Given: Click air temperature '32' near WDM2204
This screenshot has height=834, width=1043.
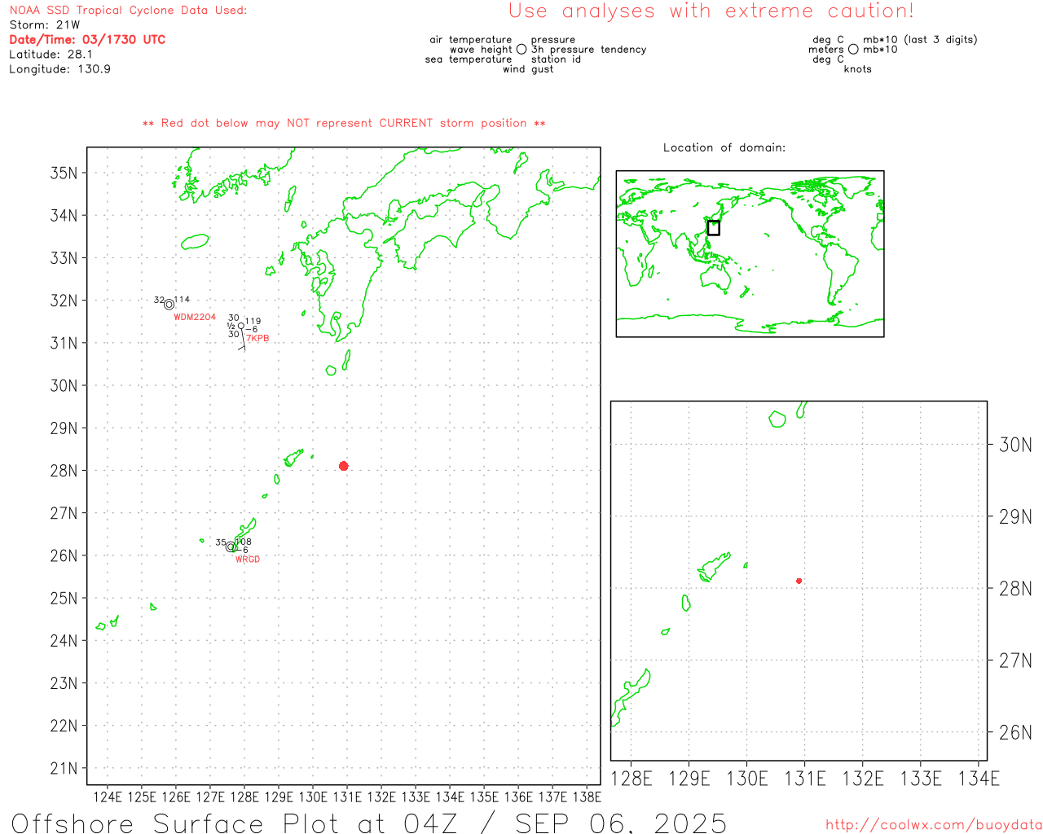Looking at the screenshot, I should click(x=159, y=300).
